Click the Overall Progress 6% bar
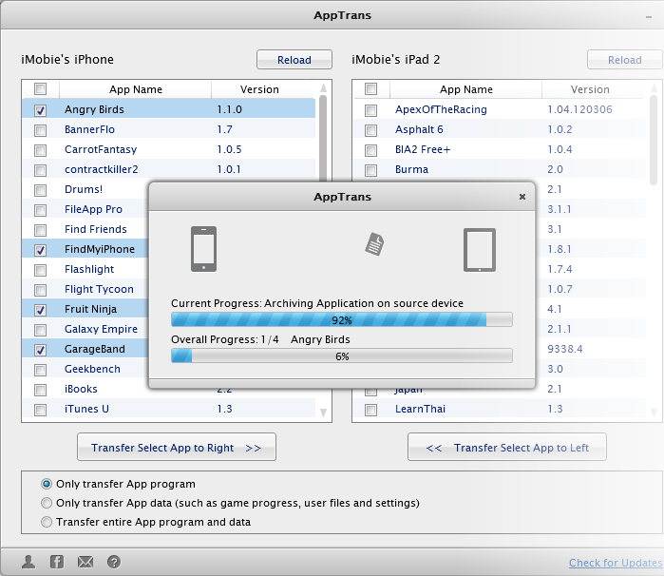This screenshot has height=576, width=664. pyautogui.click(x=342, y=356)
